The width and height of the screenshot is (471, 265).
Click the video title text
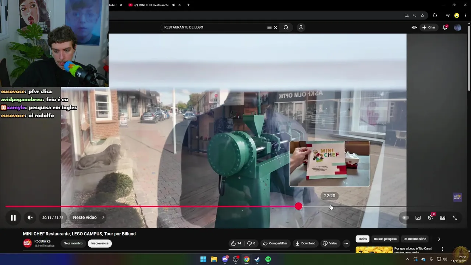coord(79,234)
